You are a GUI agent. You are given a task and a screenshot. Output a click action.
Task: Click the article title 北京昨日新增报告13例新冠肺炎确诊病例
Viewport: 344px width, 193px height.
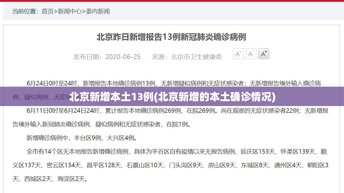171,37
